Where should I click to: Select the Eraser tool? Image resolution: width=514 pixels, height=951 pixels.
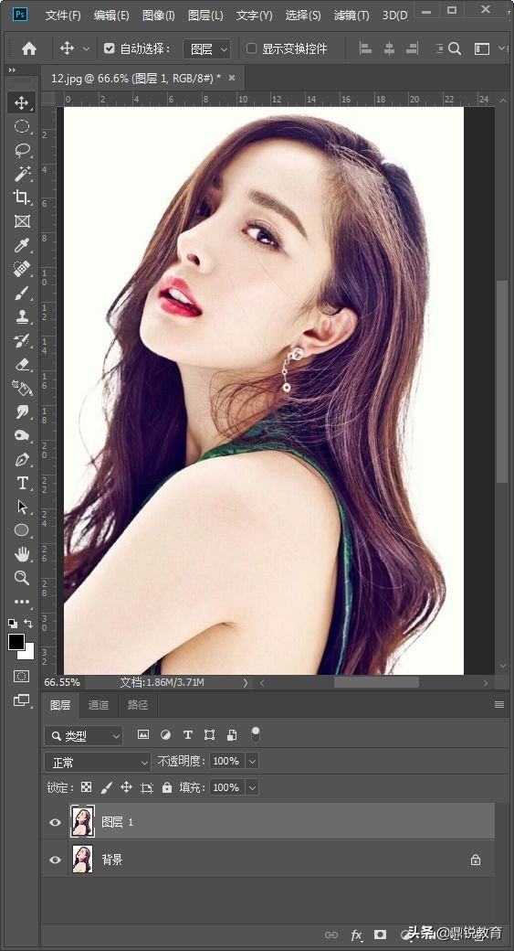coord(22,365)
